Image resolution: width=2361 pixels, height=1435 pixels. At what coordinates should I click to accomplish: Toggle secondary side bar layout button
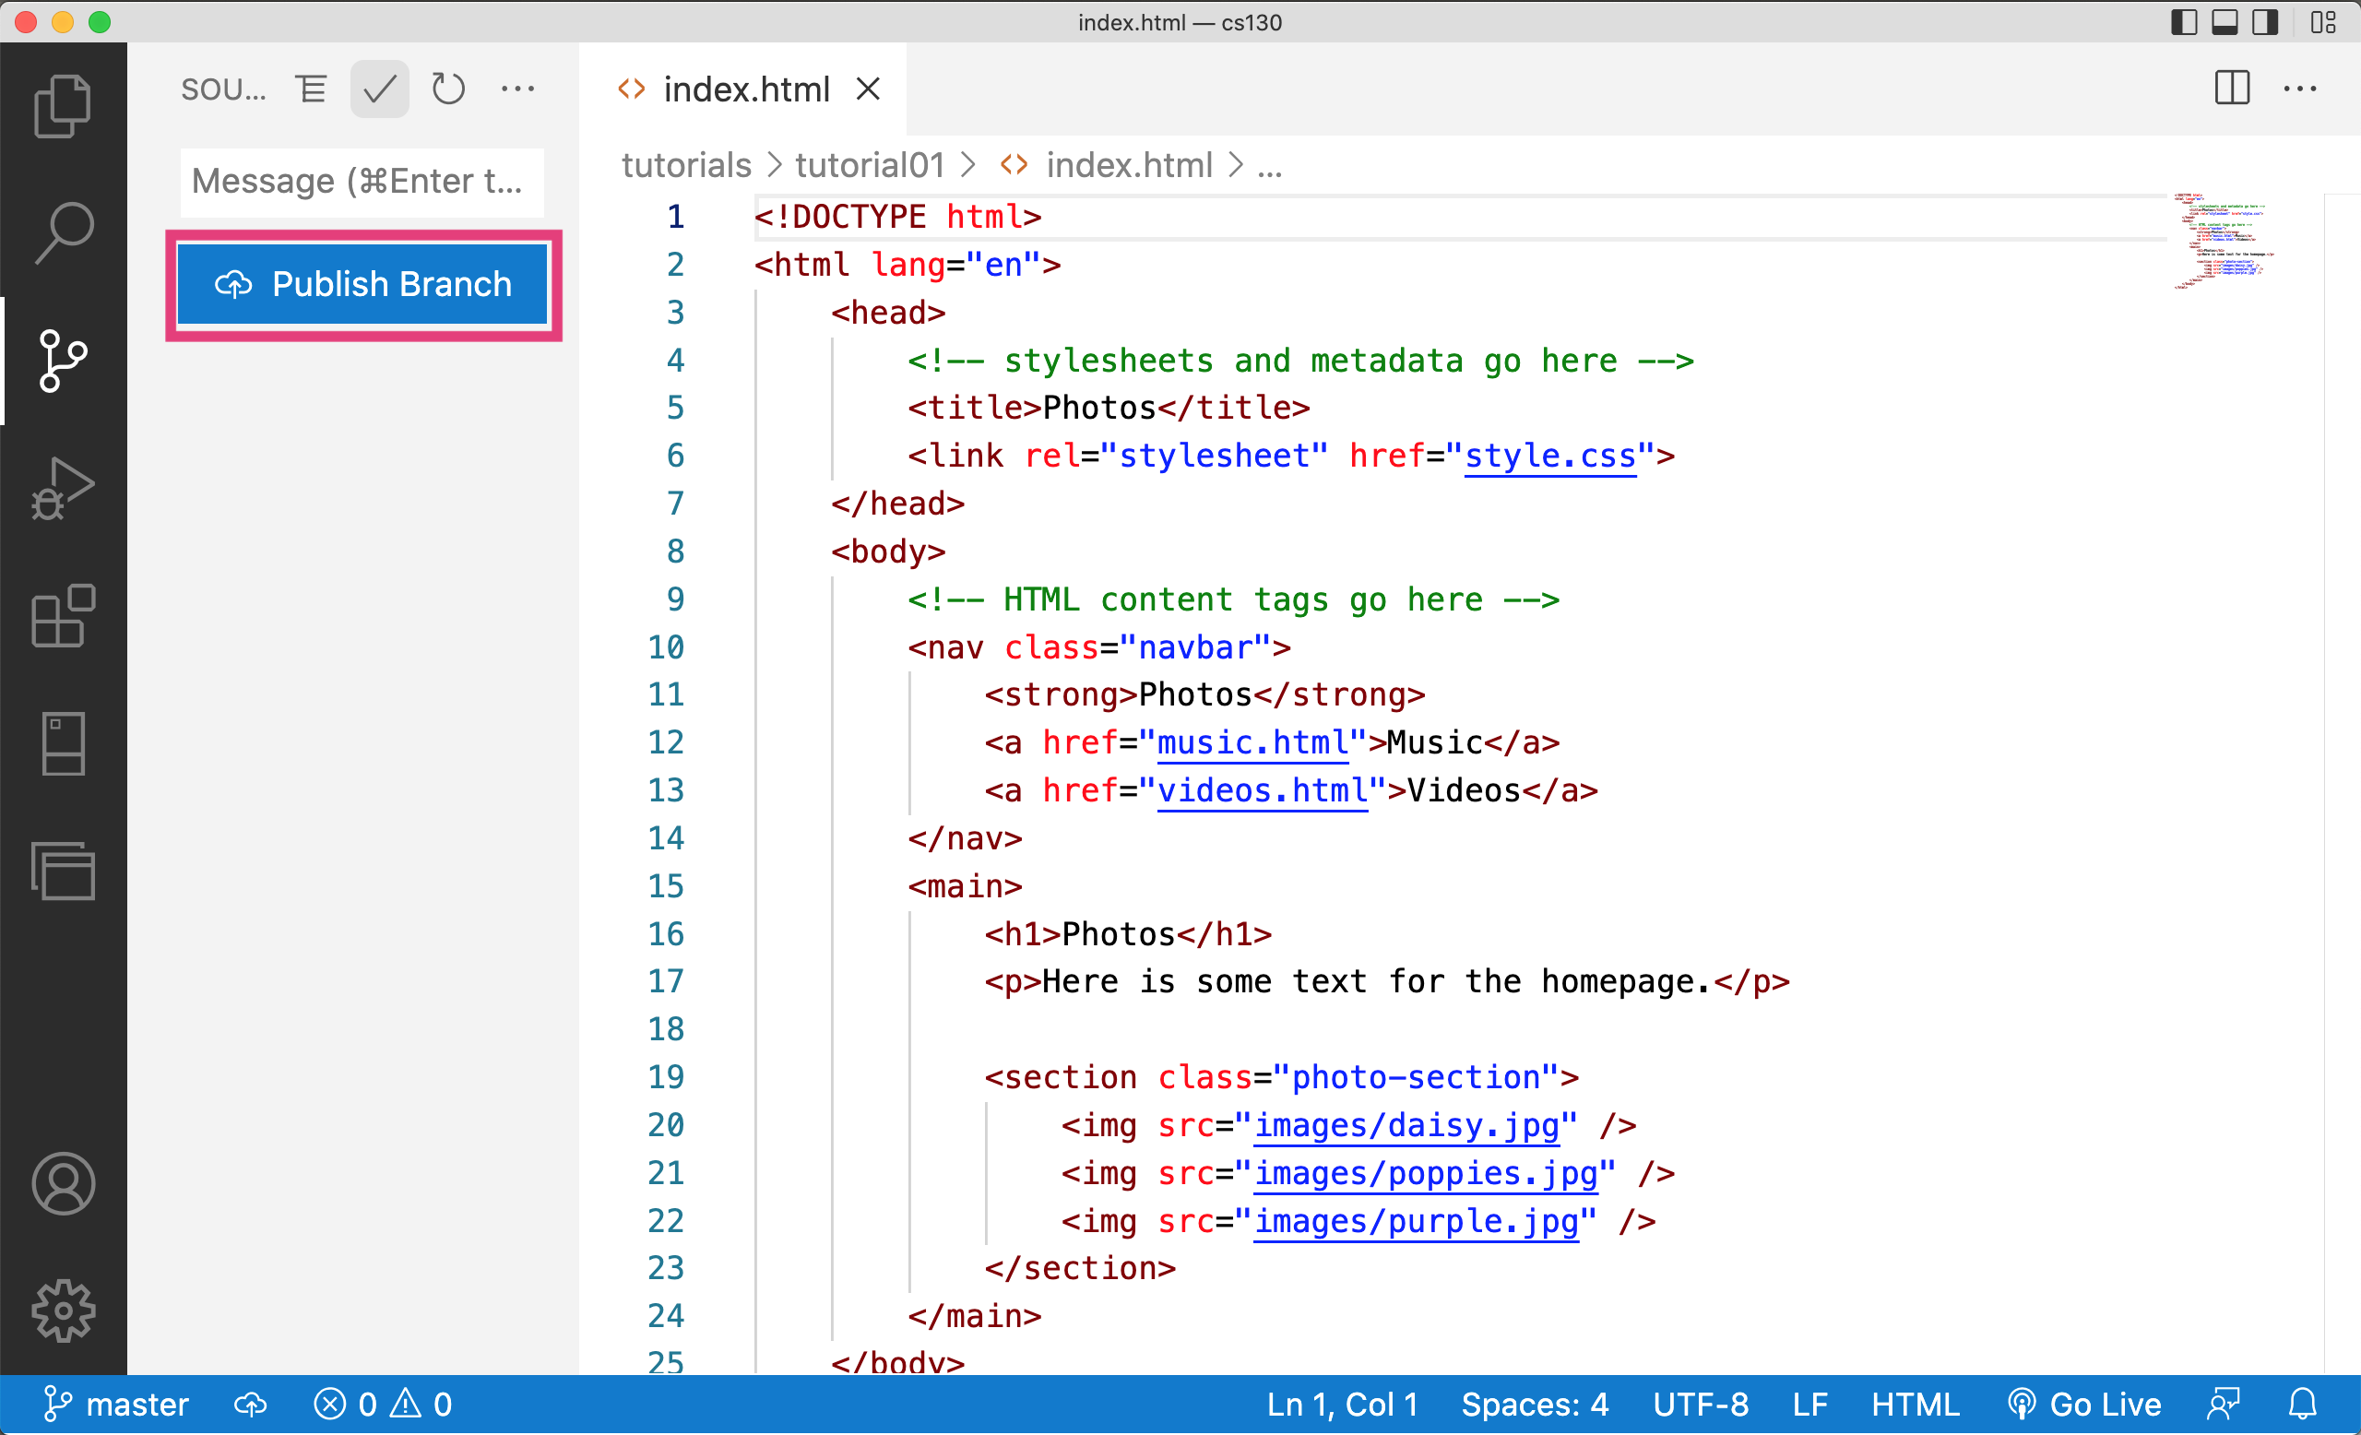2264,22
